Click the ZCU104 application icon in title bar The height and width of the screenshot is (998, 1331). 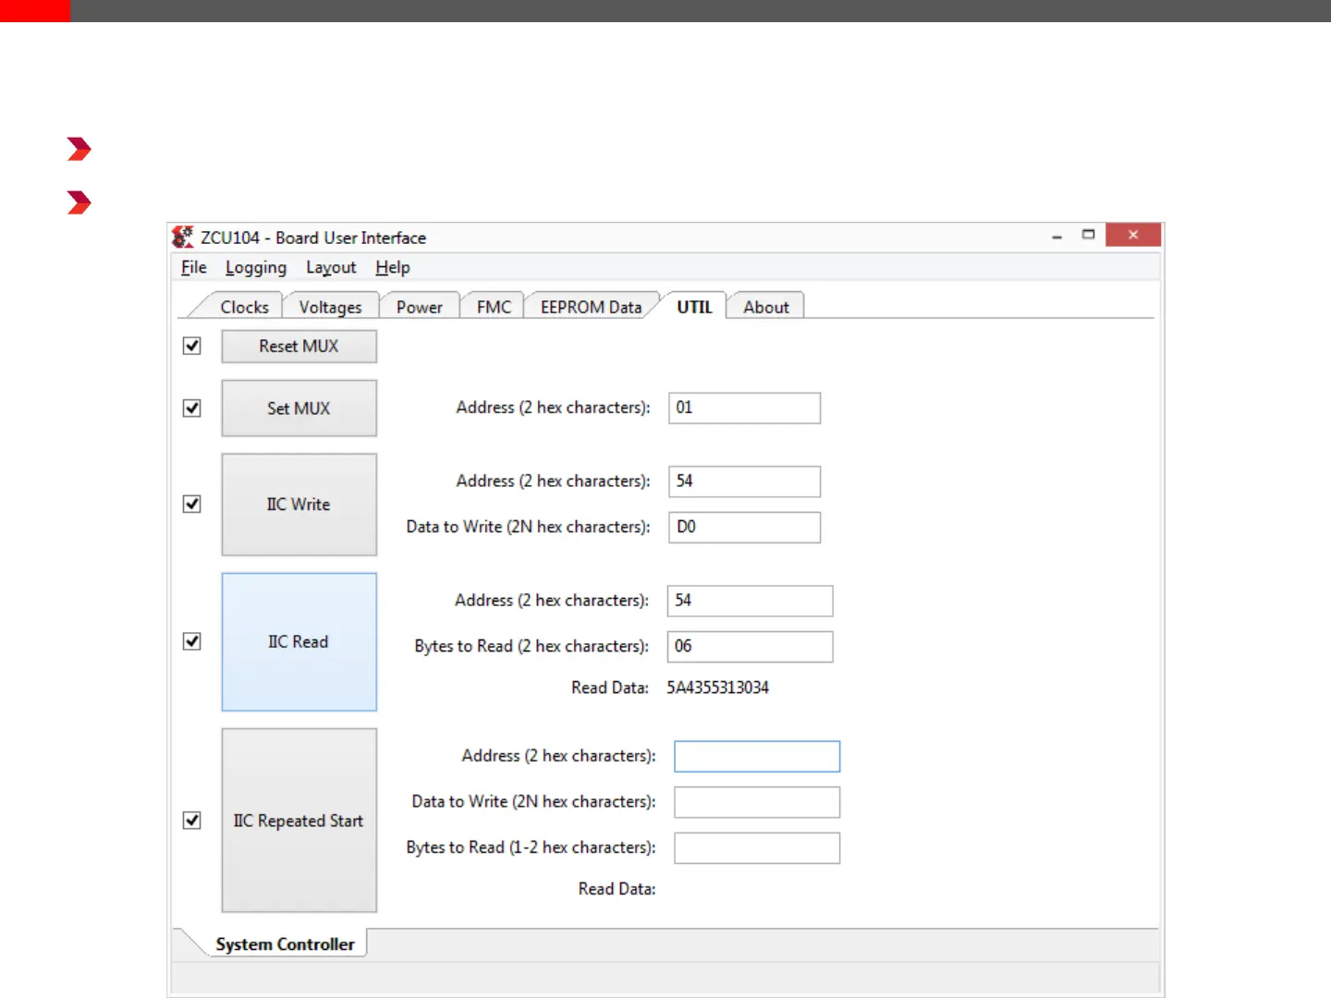183,237
